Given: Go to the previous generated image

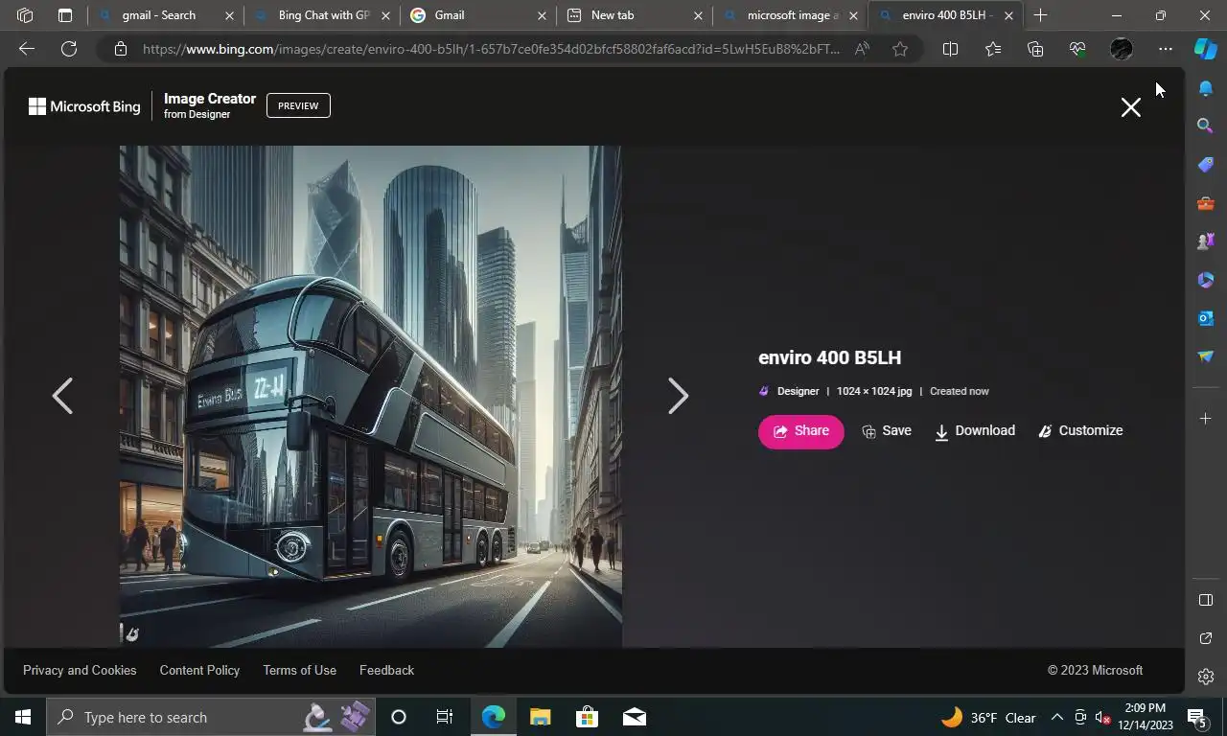Looking at the screenshot, I should coord(62,396).
